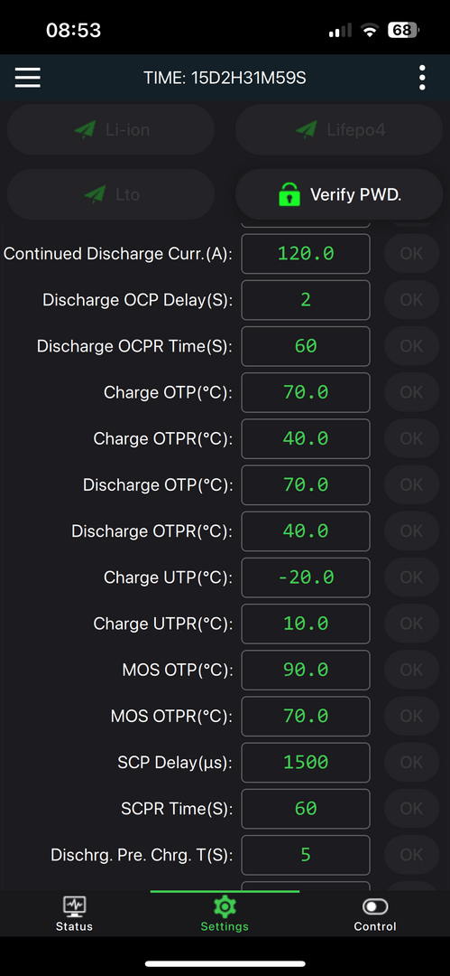Open the hamburger menu

pyautogui.click(x=28, y=78)
